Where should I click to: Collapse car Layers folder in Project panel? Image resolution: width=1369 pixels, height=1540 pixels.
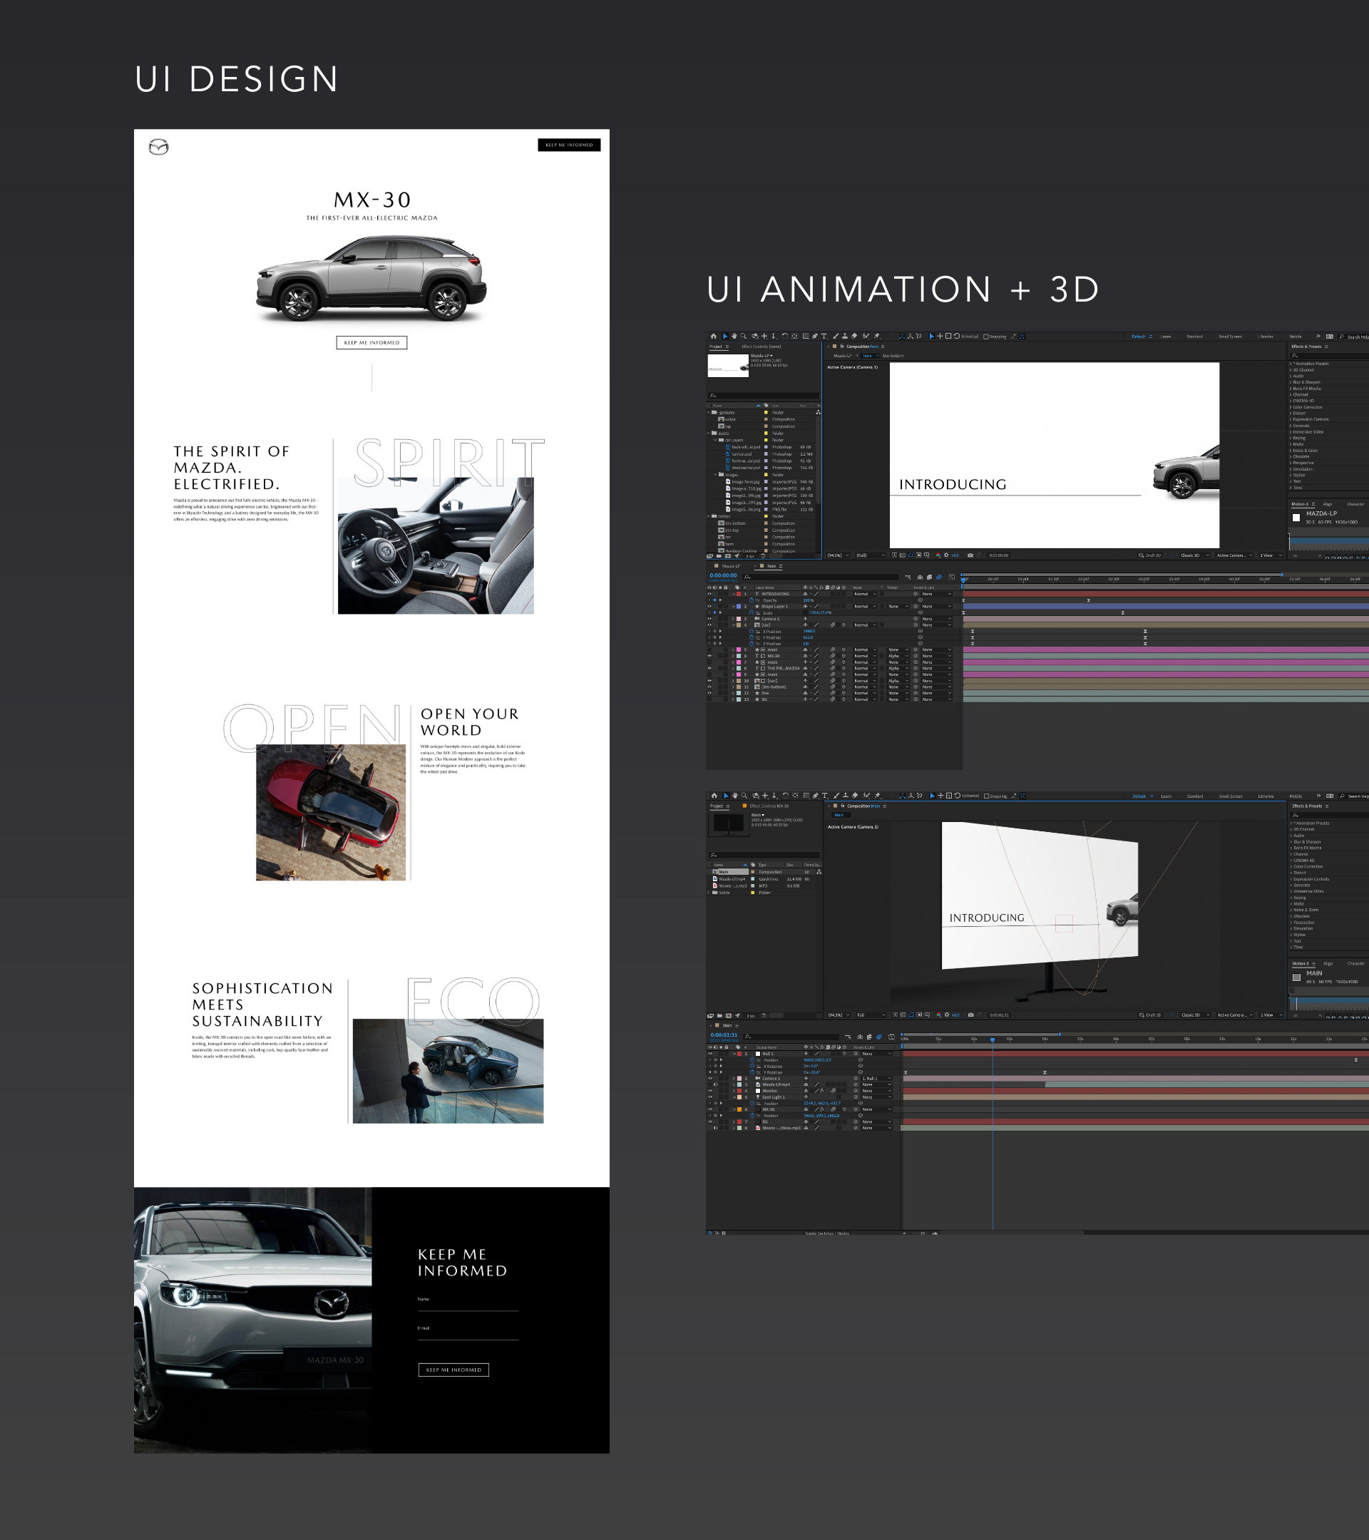pos(715,440)
